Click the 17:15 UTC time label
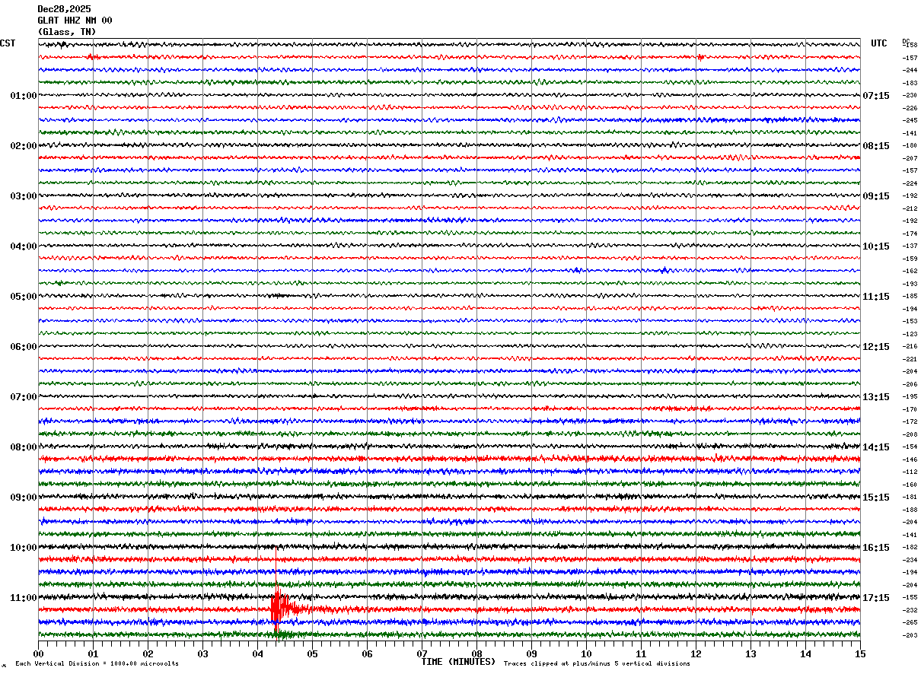Image resolution: width=921 pixels, height=674 pixels. click(876, 598)
